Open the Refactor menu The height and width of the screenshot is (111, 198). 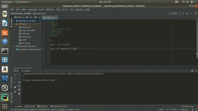click(x=50, y=10)
